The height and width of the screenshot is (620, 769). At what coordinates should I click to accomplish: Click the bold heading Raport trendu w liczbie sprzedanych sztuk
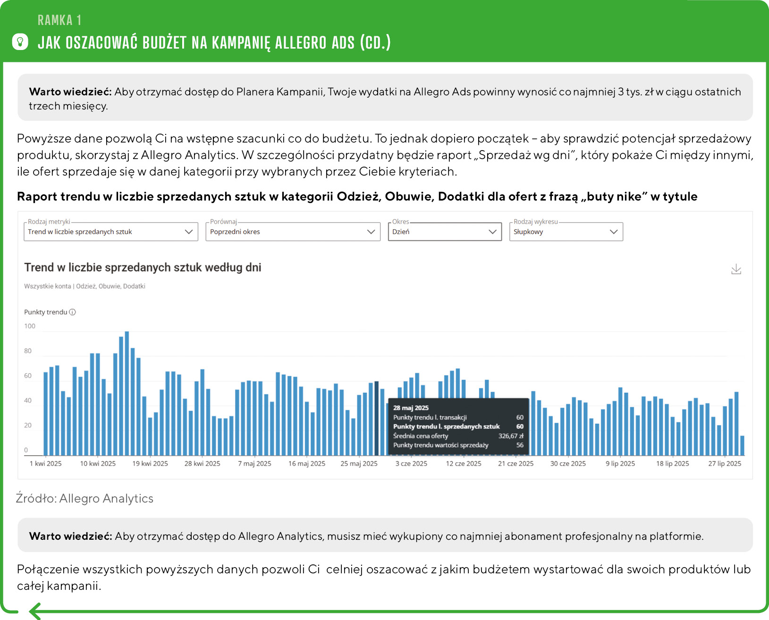[357, 196]
